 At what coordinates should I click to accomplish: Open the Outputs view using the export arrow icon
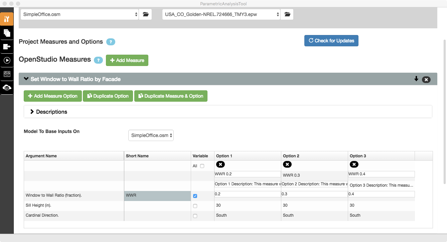(x=7, y=46)
